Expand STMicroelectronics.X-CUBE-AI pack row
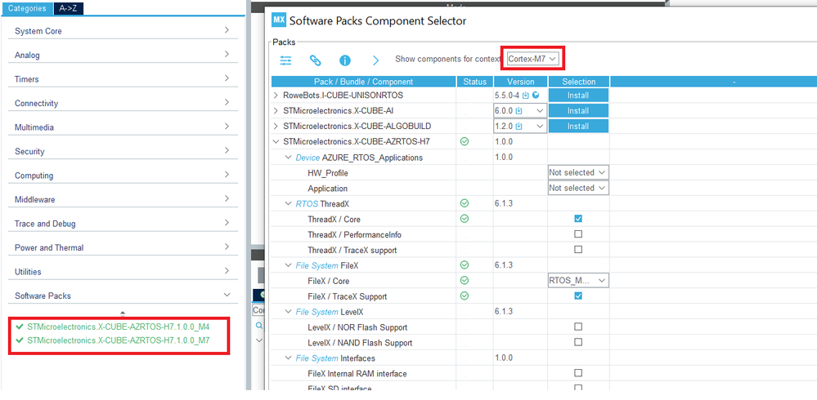 [x=276, y=111]
